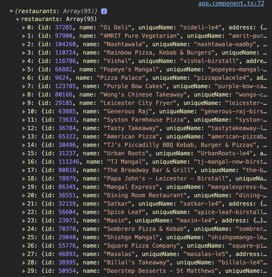This screenshot has height=277, width=272.
Task: Expand item 0 Oi Deli
Action: pyautogui.click(x=24, y=28)
